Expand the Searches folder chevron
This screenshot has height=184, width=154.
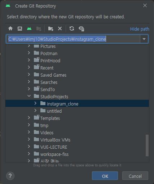29,82
